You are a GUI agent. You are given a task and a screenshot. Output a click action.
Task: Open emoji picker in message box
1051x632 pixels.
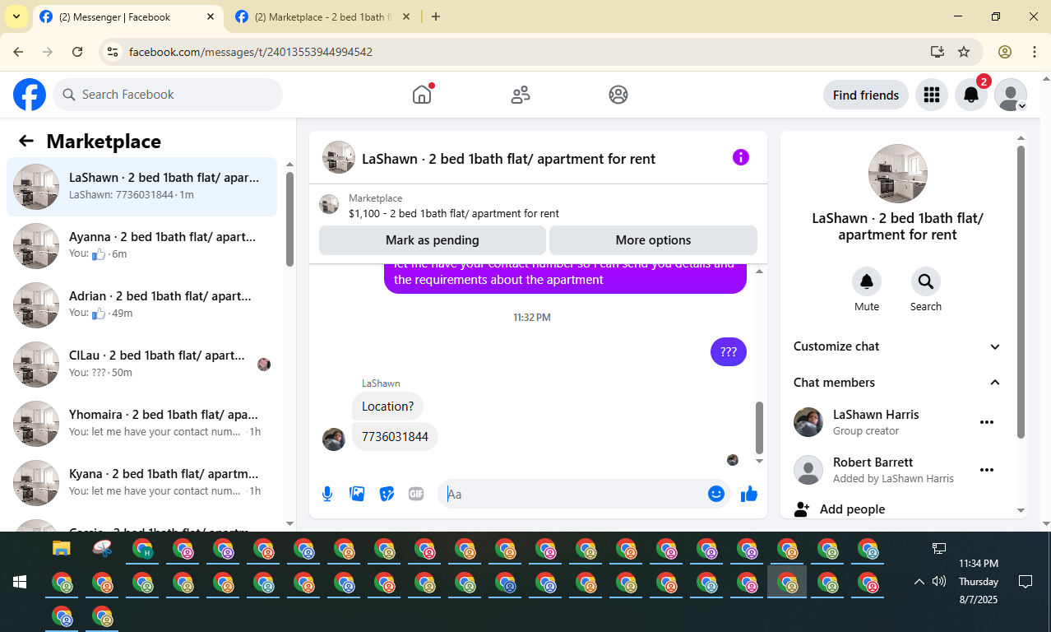pyautogui.click(x=716, y=494)
